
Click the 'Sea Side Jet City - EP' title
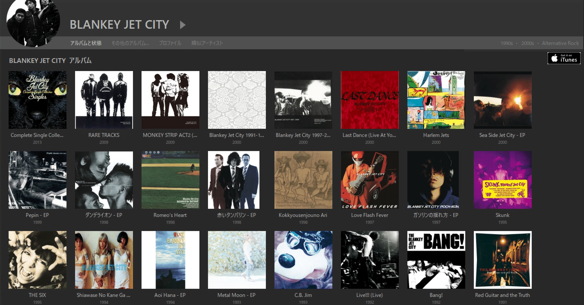tap(503, 135)
